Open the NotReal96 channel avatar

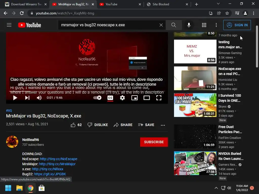pyautogui.click(x=12, y=142)
